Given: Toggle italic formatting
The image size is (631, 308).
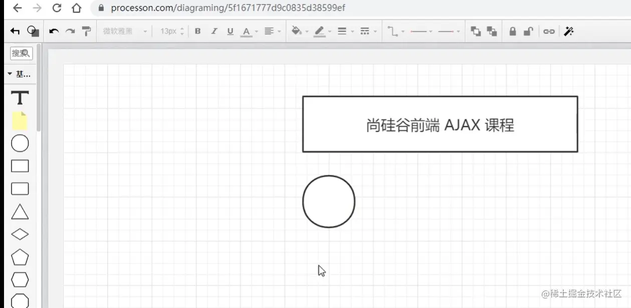Looking at the screenshot, I should click(x=214, y=31).
